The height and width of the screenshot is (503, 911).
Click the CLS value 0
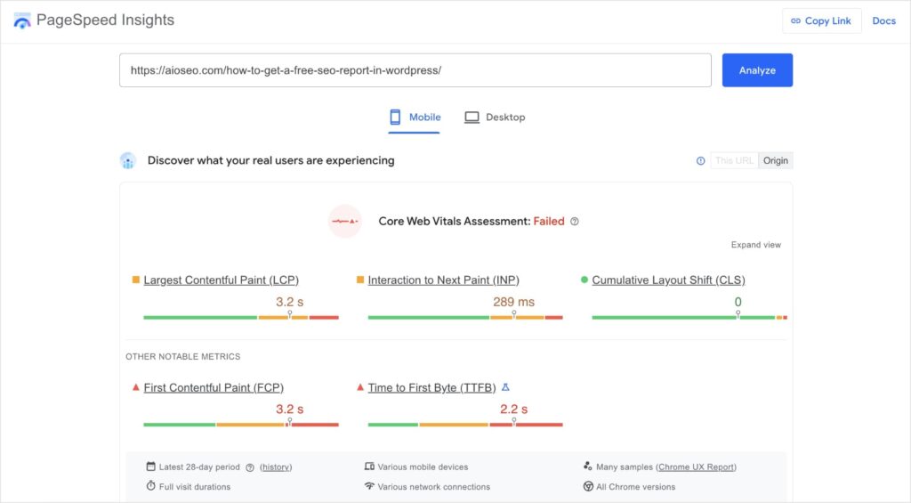click(x=738, y=302)
